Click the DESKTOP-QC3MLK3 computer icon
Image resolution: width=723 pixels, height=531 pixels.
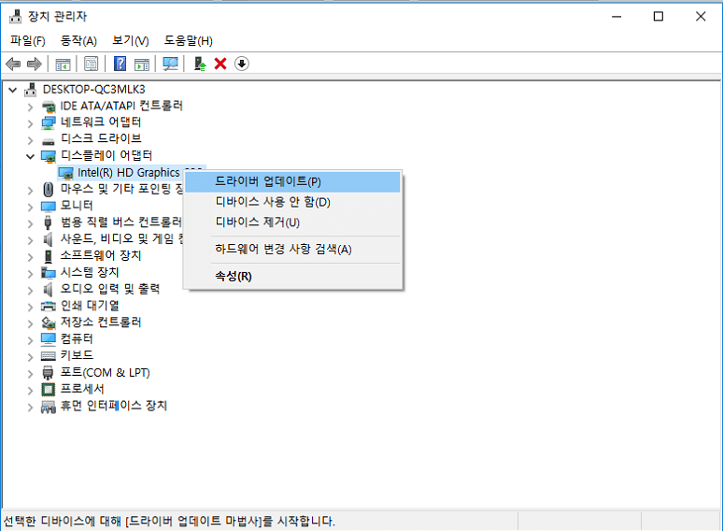31,89
